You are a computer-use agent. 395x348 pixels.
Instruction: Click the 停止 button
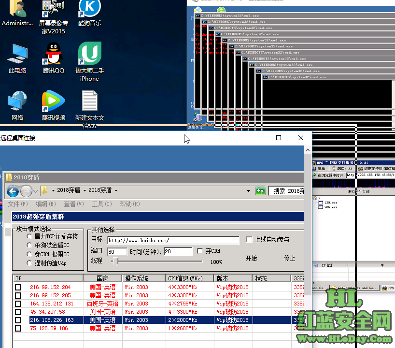289,258
